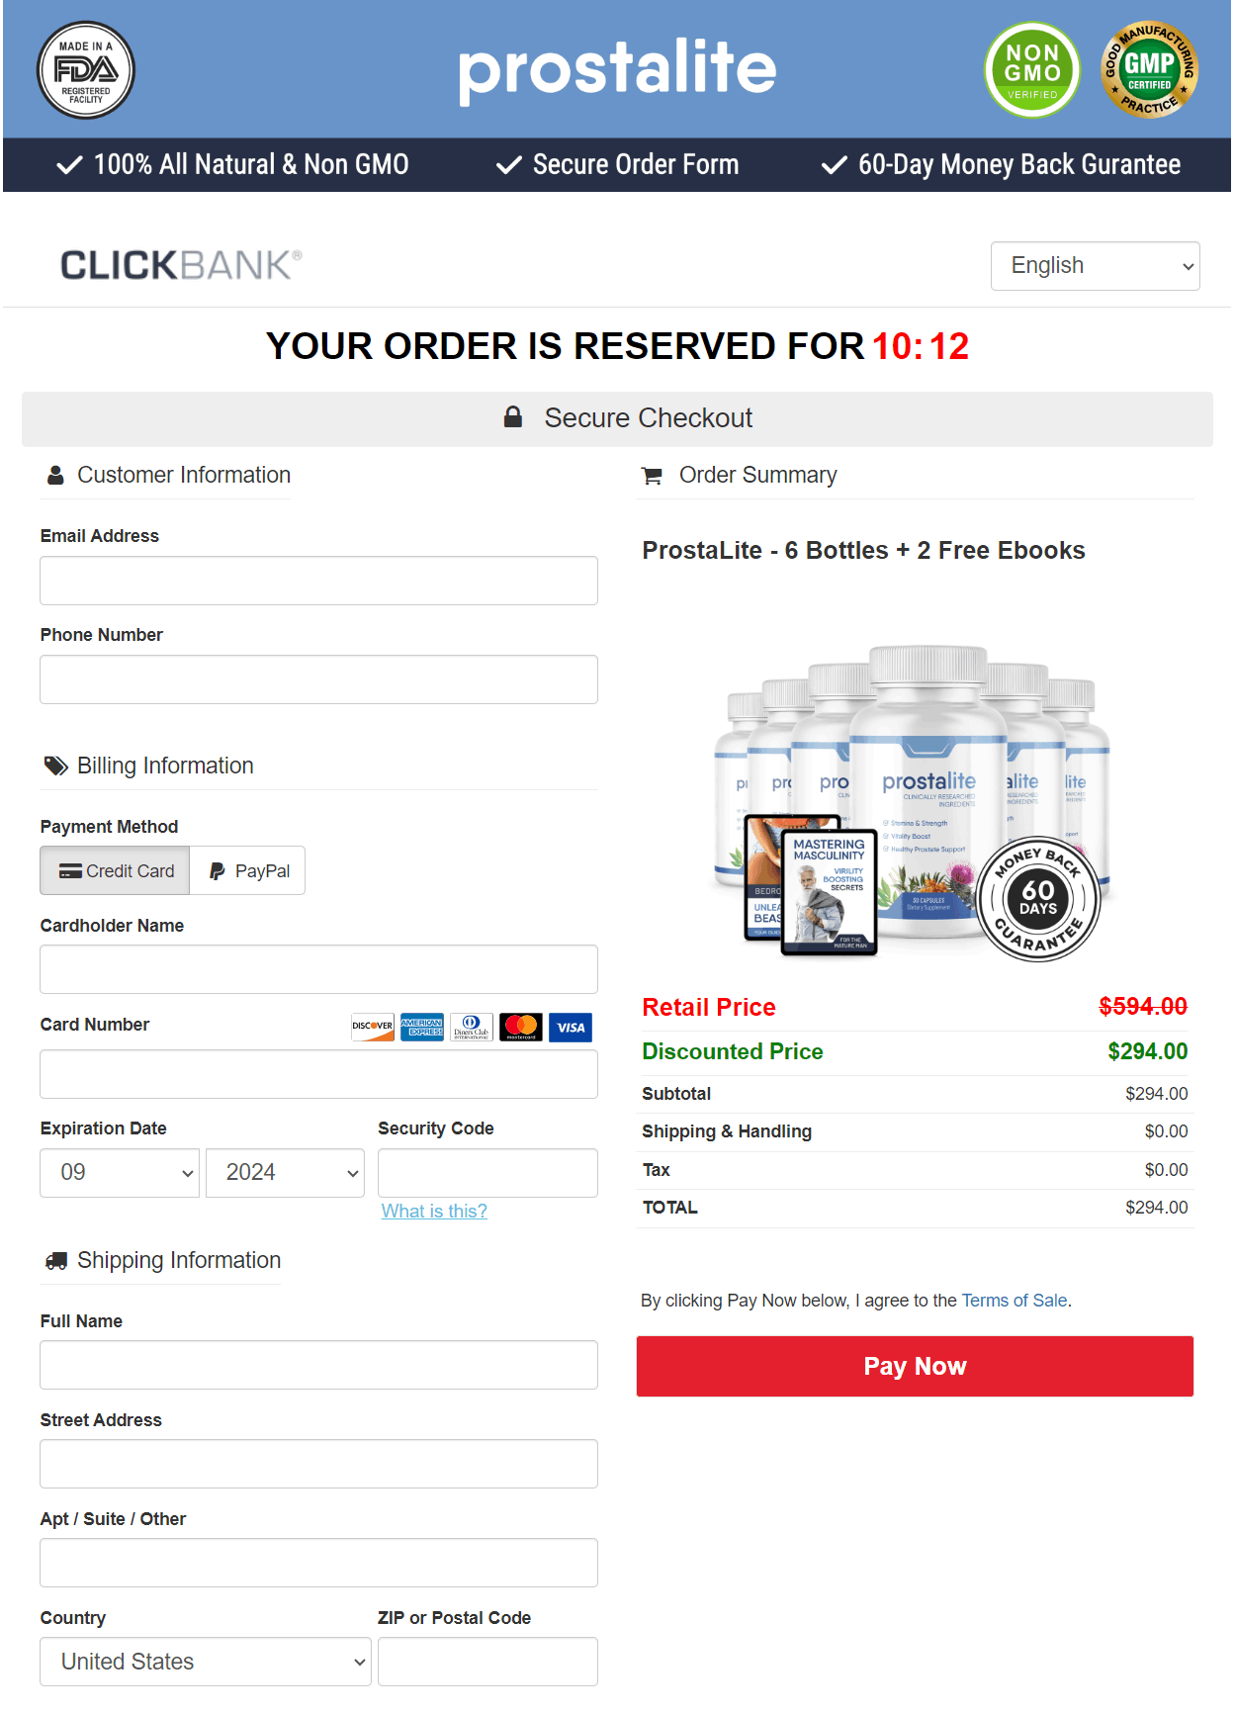
Task: Switch payment method to PayPal
Action: [248, 871]
